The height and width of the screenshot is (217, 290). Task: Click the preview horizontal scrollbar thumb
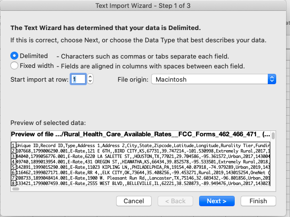coord(16,189)
